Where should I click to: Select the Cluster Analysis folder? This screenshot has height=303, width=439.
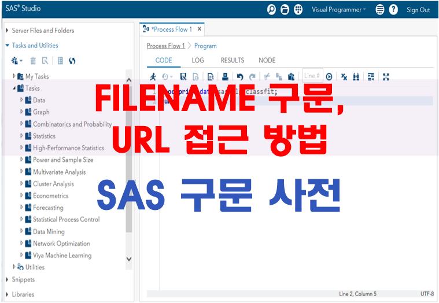click(x=53, y=184)
